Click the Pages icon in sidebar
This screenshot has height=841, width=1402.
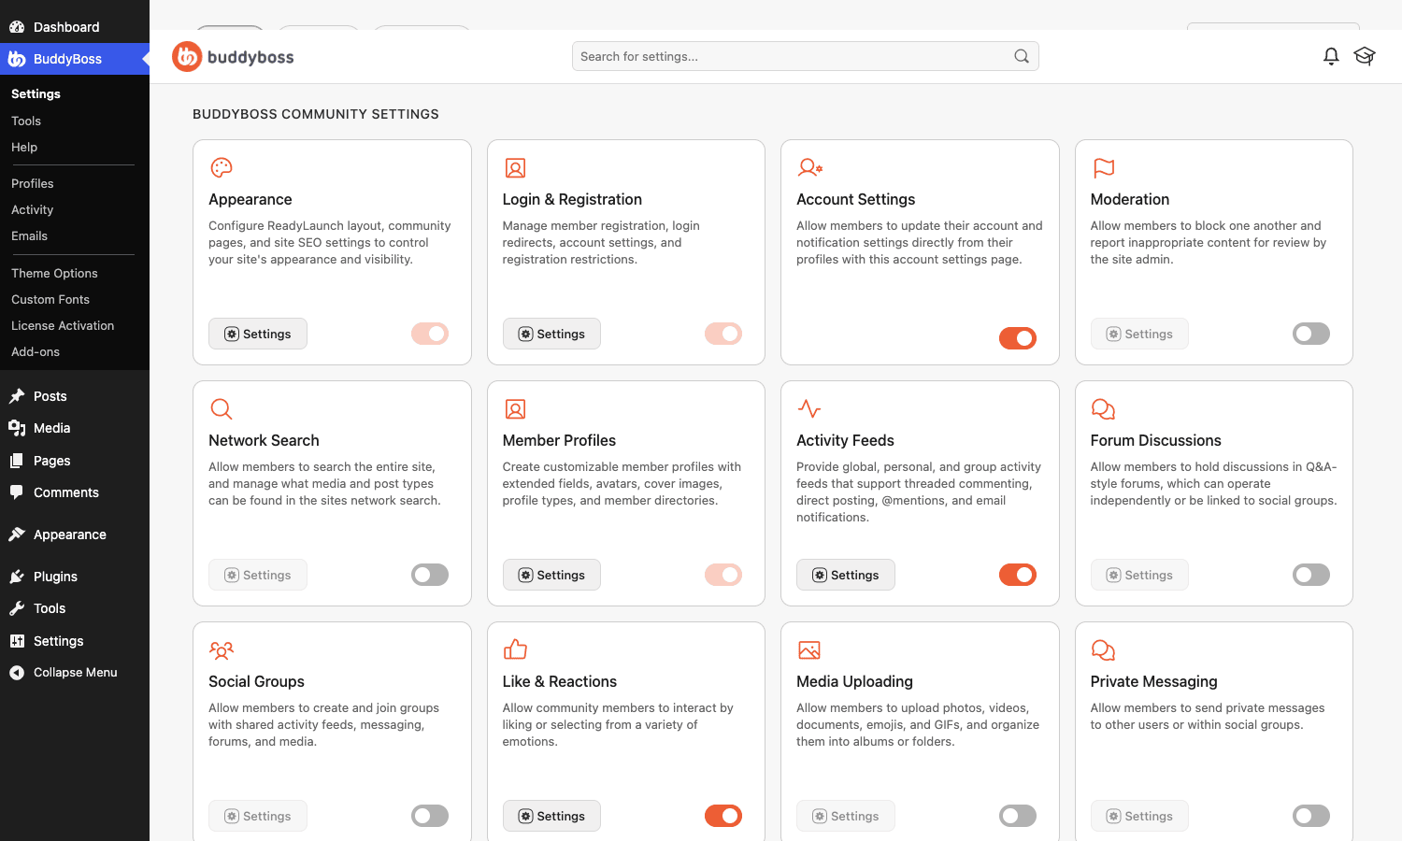point(17,461)
